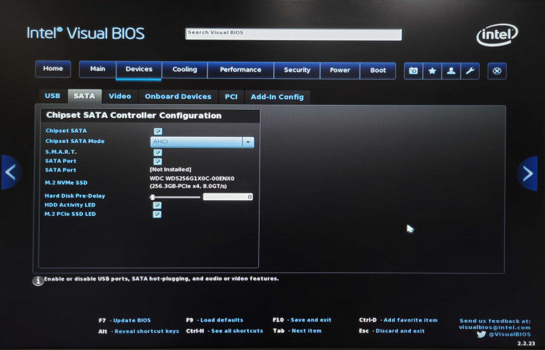Open the Chipset SATA Mode dropdown arrow
545x350 pixels.
point(248,142)
